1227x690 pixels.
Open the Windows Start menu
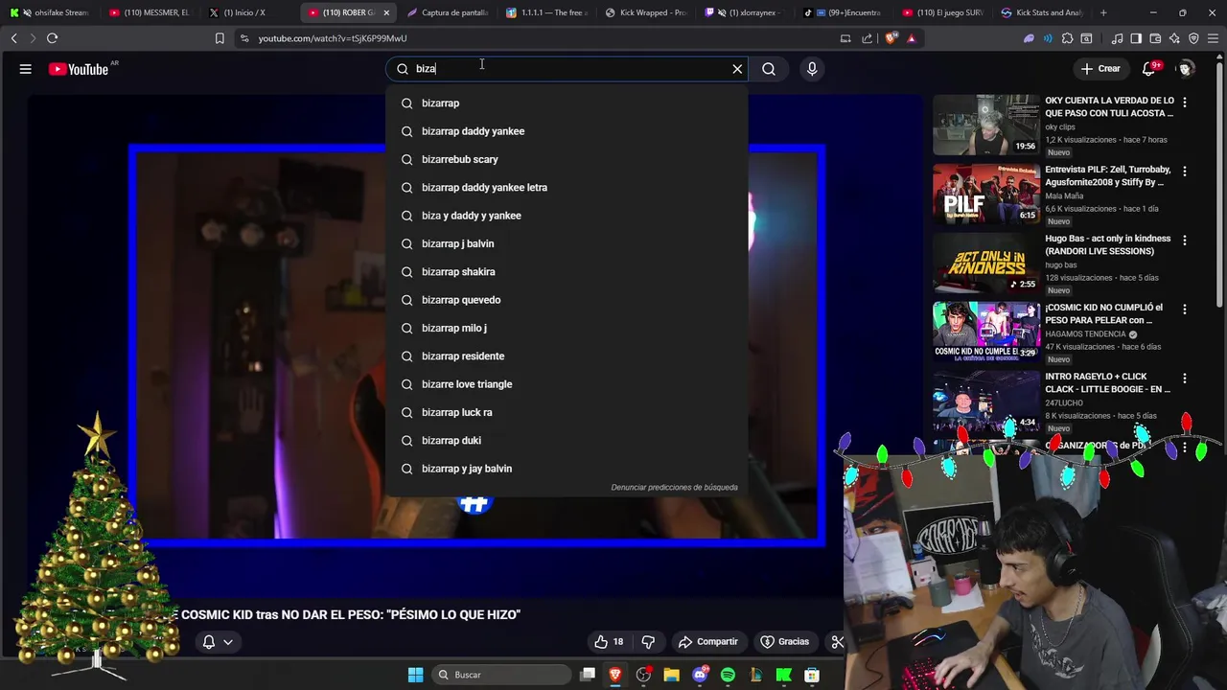[415, 675]
